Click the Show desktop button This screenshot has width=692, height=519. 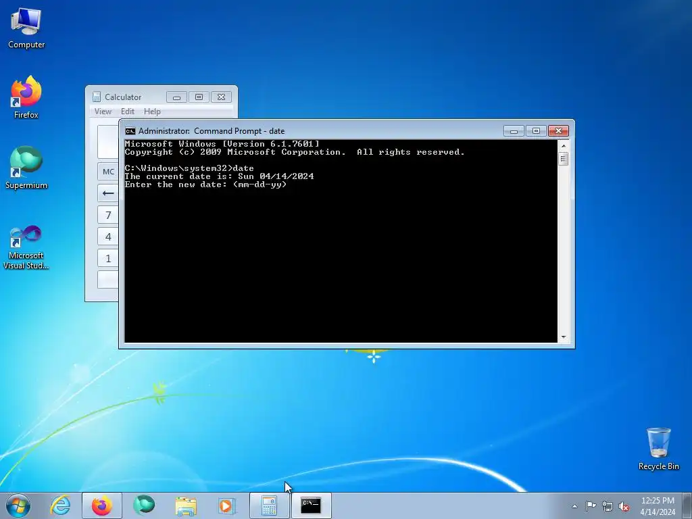pyautogui.click(x=688, y=505)
